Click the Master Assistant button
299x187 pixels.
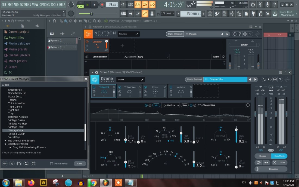[x=194, y=79]
